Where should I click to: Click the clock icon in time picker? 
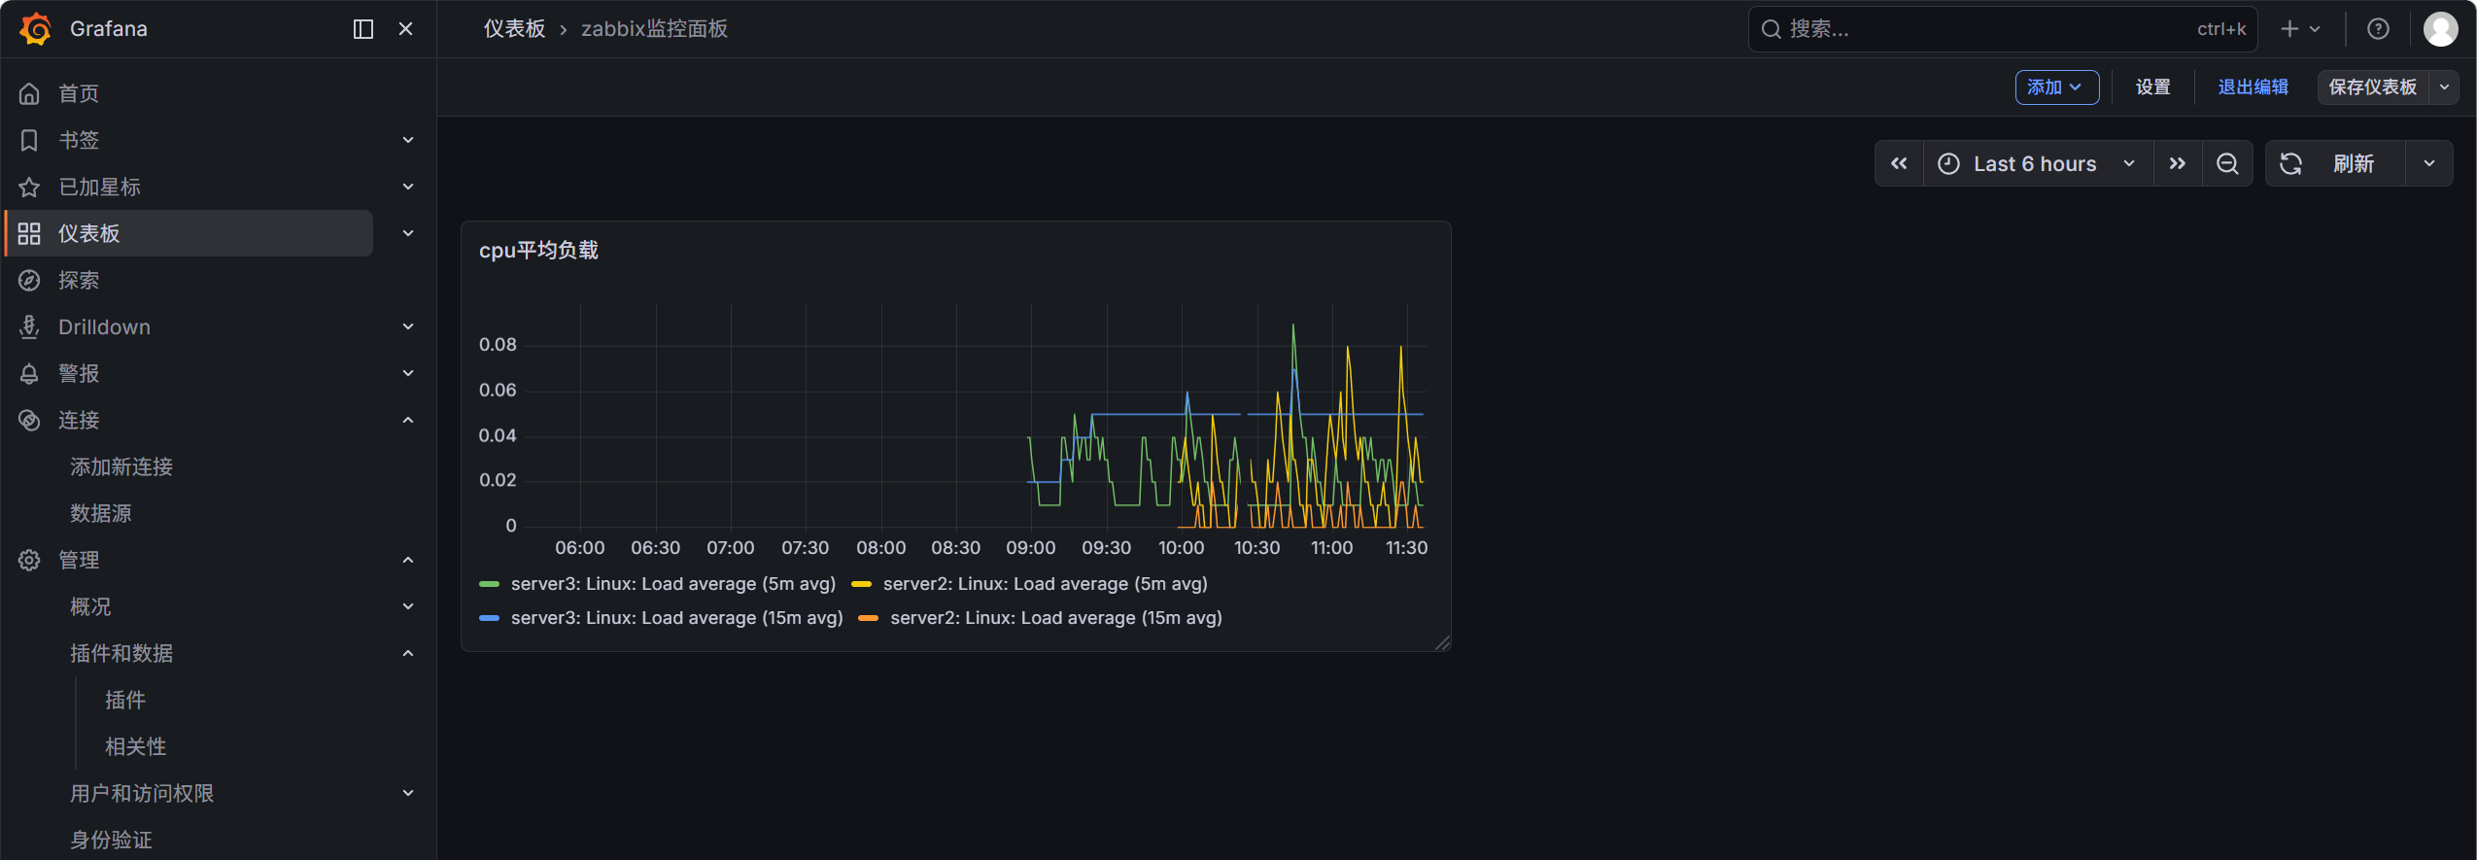click(x=1948, y=163)
